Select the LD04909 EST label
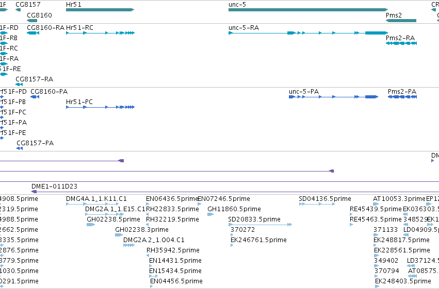 click(x=421, y=230)
